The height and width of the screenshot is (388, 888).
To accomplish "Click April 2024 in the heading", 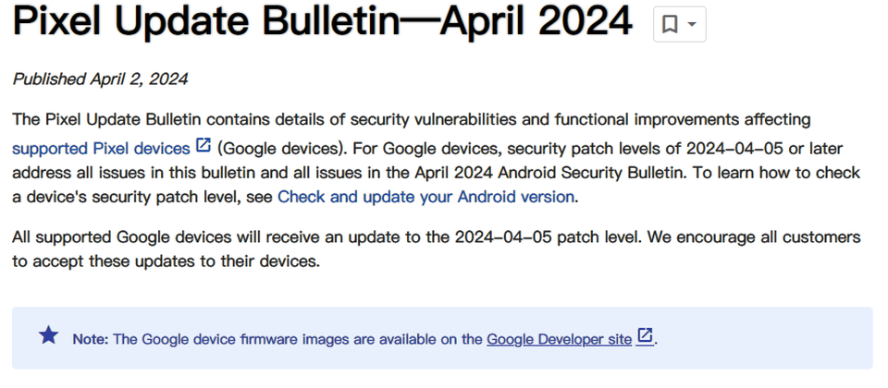I will point(536,21).
